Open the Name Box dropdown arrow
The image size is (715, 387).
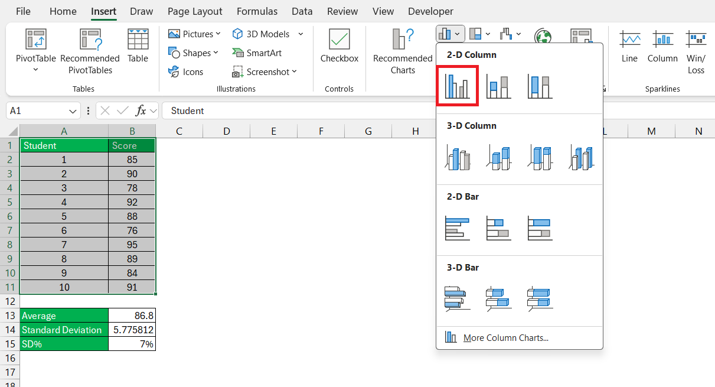click(73, 110)
